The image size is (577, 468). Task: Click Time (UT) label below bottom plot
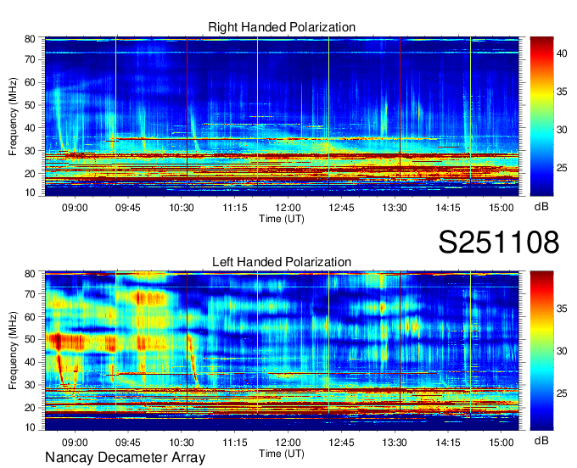282,452
